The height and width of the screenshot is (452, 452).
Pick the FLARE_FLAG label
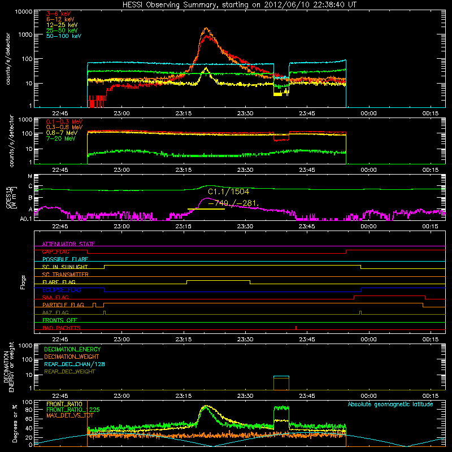tap(59, 282)
